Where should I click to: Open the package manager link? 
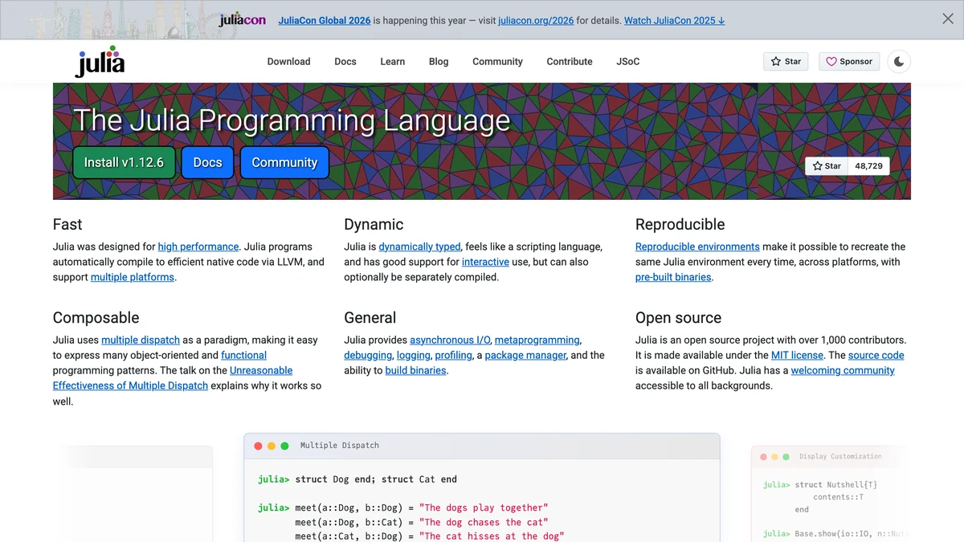(x=525, y=355)
